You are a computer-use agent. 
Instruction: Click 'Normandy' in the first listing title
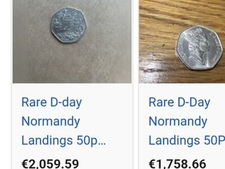coord(51,122)
